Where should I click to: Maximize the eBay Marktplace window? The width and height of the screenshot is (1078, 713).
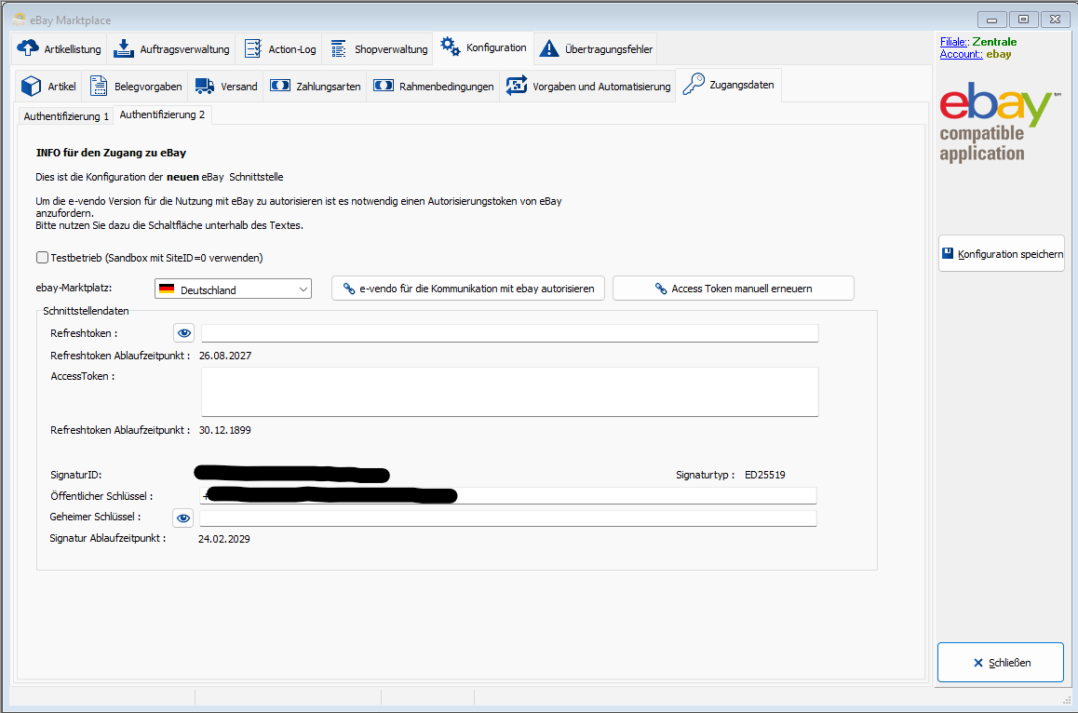(1023, 20)
